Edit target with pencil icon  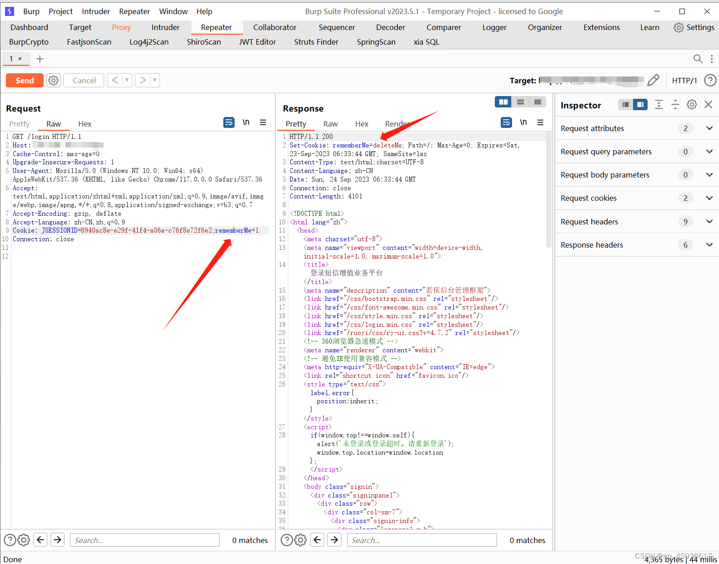tap(653, 81)
